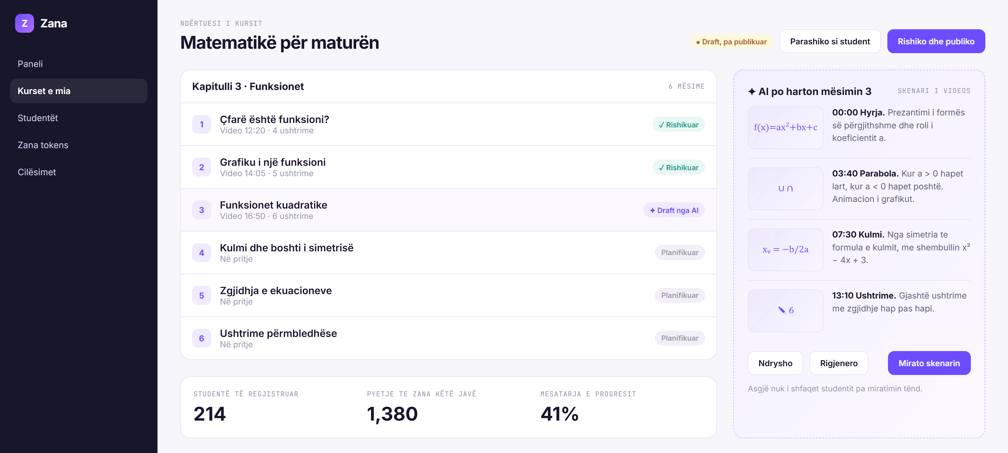This screenshot has height=453, width=1008.
Task: Open lesson number 1 badge
Action: coord(202,124)
